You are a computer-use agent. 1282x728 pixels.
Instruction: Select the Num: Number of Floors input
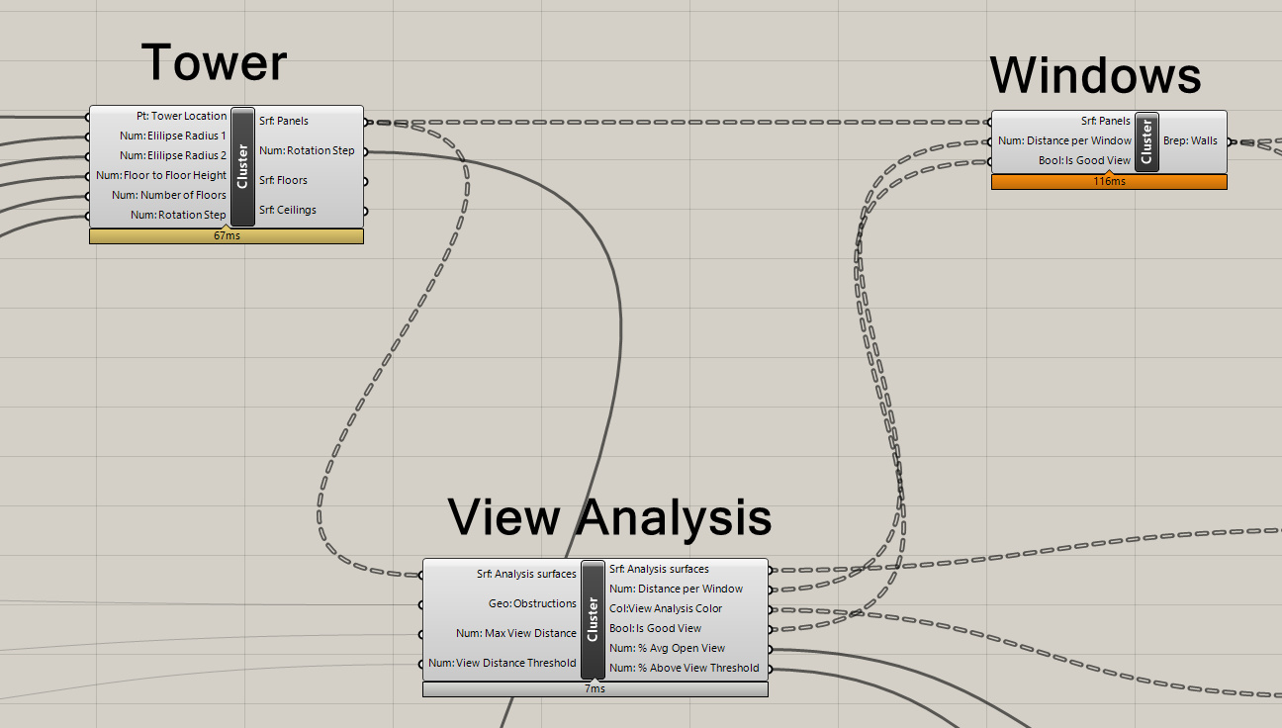(x=169, y=196)
